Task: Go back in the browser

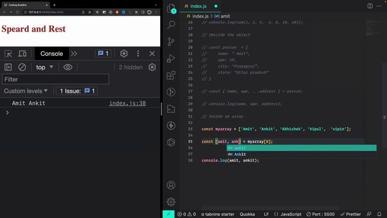Action: pyautogui.click(x=4, y=12)
